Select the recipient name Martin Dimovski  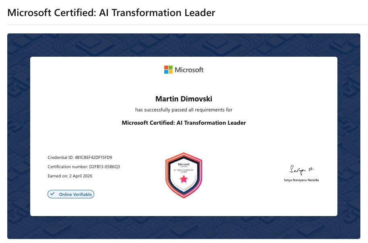point(184,99)
